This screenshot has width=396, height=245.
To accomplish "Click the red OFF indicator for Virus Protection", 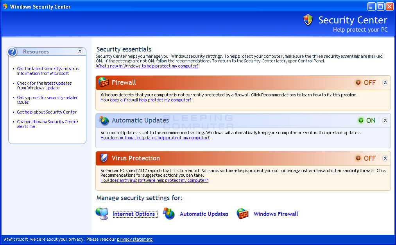I will point(358,158).
